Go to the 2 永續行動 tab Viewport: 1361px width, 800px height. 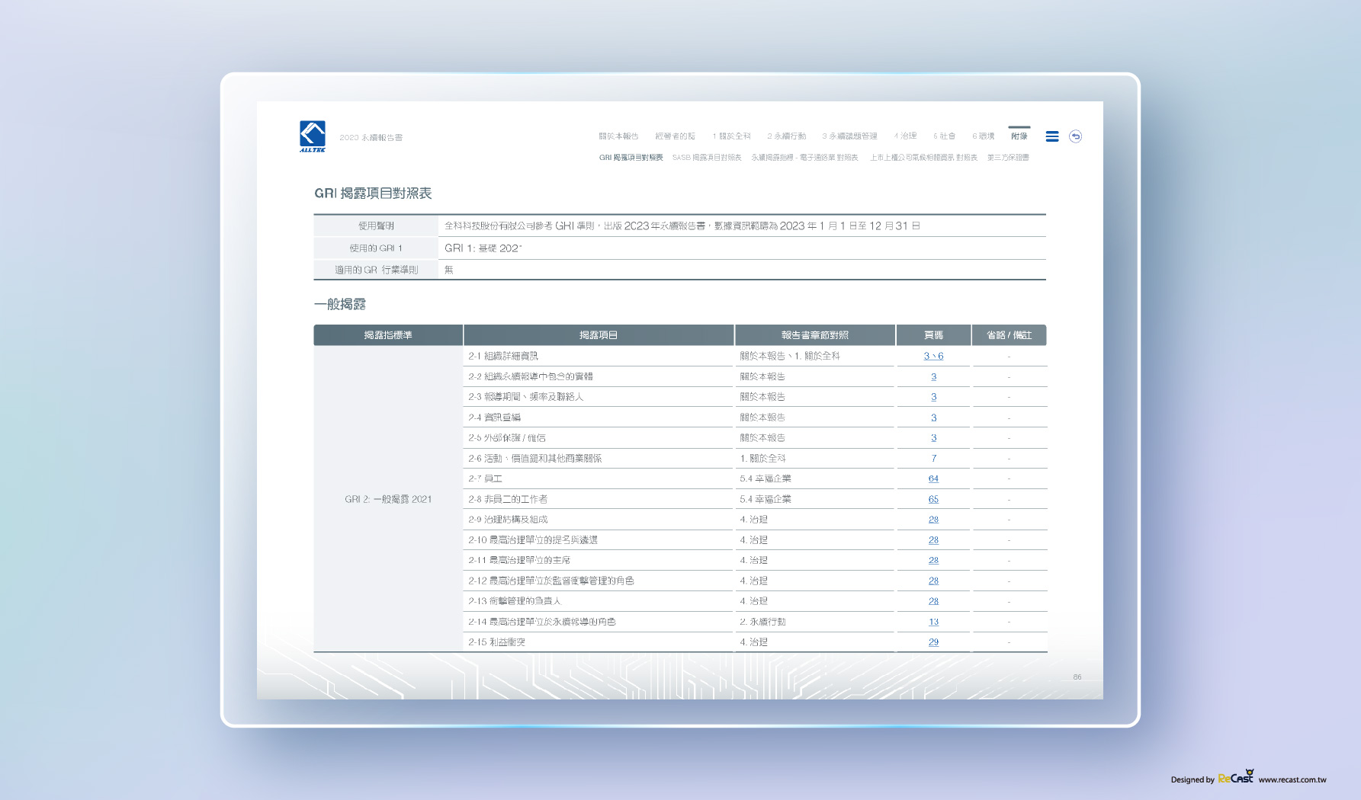pyautogui.click(x=786, y=136)
